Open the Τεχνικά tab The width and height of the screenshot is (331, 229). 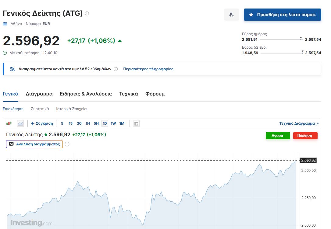[x=129, y=94]
